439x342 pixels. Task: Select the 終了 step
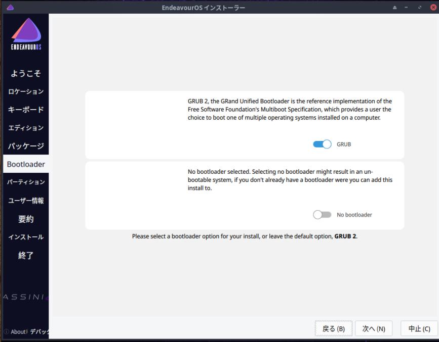tap(26, 255)
